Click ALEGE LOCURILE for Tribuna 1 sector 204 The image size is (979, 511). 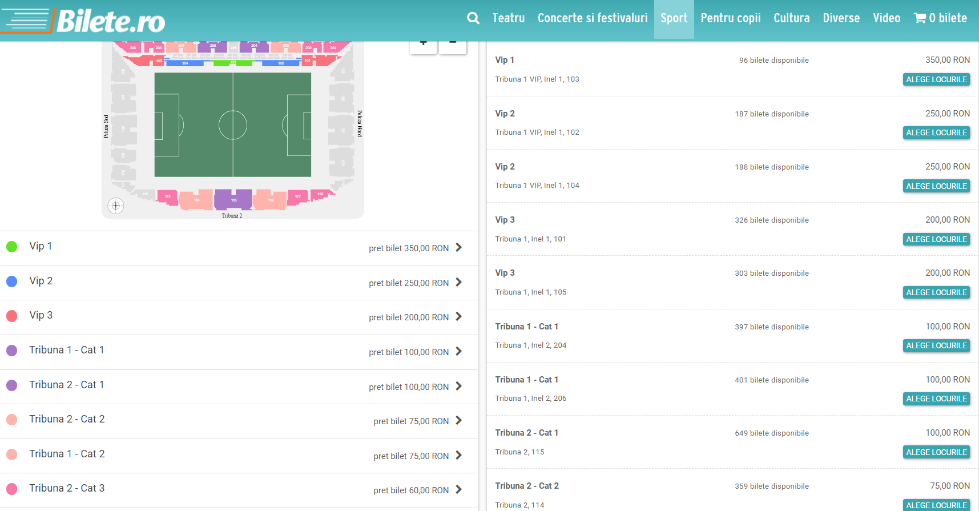coord(936,345)
